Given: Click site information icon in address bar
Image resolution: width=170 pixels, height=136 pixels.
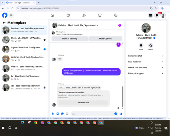Looking at the screenshot, I should point(18,8).
